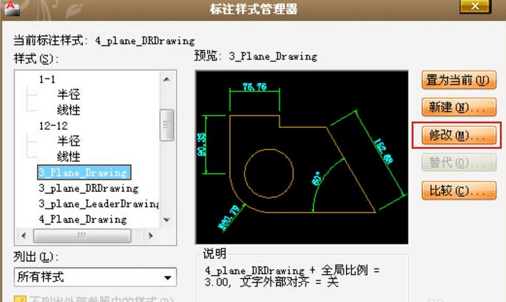The image size is (506, 302).
Task: Click the 比较 button
Action: [x=459, y=190]
